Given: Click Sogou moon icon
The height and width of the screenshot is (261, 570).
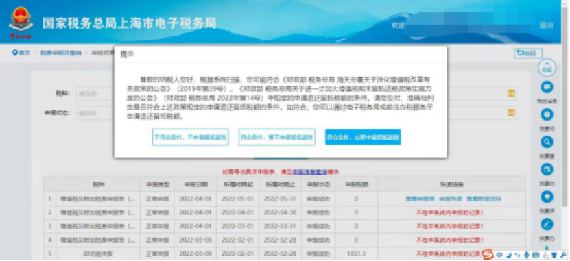Looking at the screenshot, I should coord(509,256).
